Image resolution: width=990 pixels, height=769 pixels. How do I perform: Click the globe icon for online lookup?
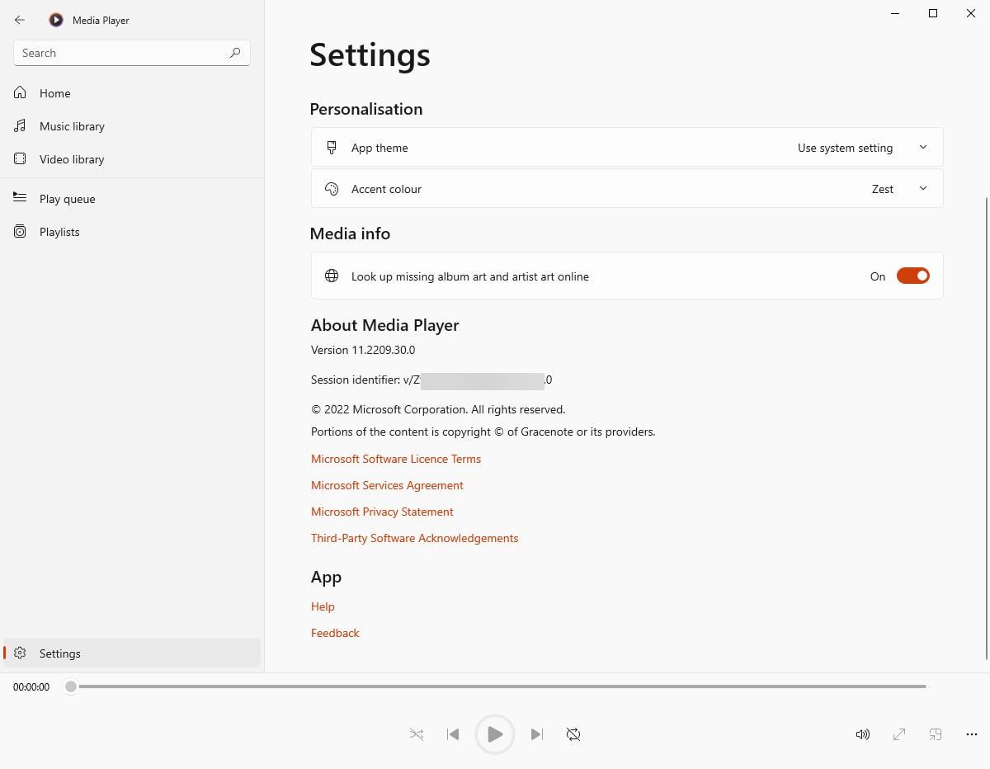(x=332, y=276)
